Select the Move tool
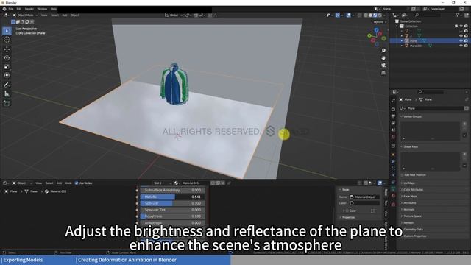 (7, 49)
